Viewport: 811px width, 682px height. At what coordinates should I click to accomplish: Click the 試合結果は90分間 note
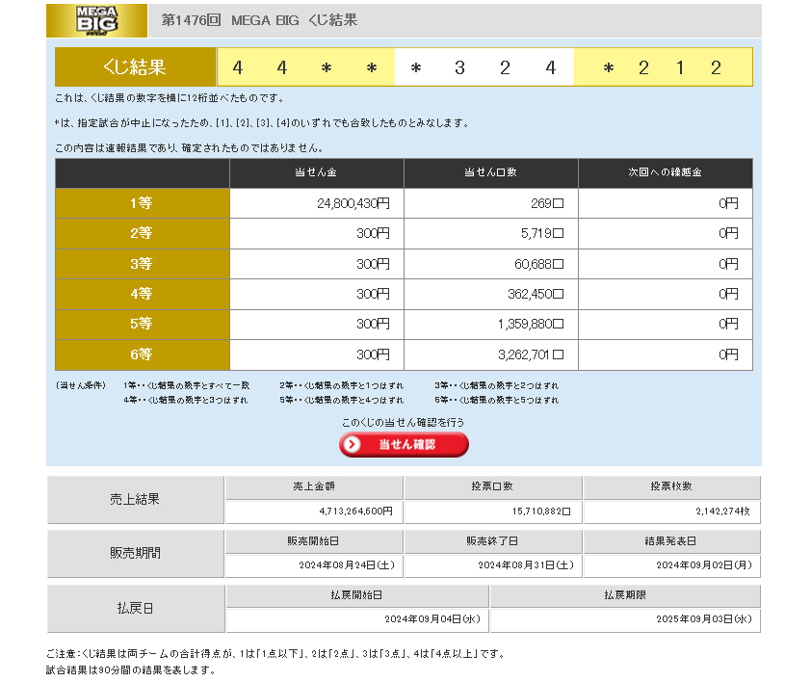point(130,670)
